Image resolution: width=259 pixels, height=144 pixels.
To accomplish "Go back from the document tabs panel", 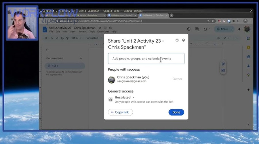I will [47, 50].
